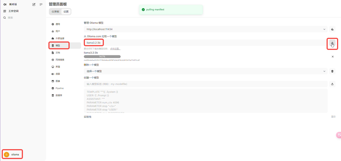Switch to the 仪表板 dashboard tab
The image size is (341, 161).
click(55, 12)
